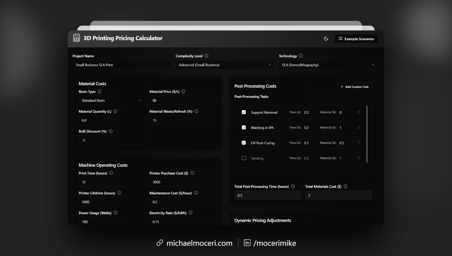Click the Material Price ($/L) field
The image size is (452, 256).
click(x=183, y=100)
